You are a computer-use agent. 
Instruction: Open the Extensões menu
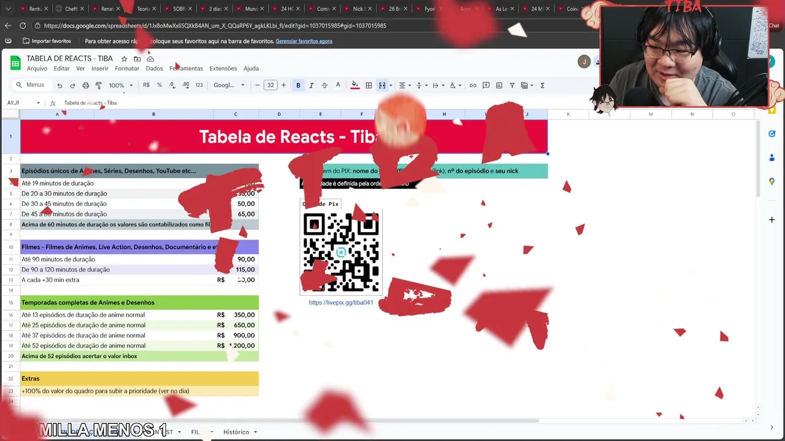(223, 69)
